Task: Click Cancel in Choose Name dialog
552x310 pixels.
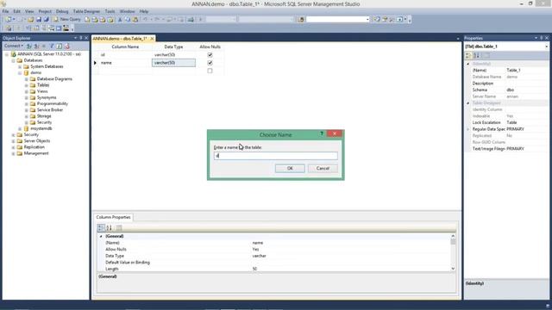Action: [x=323, y=169]
